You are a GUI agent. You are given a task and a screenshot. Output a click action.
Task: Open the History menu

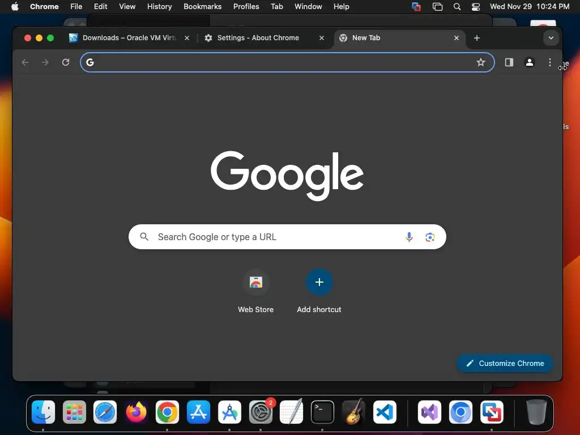[159, 7]
